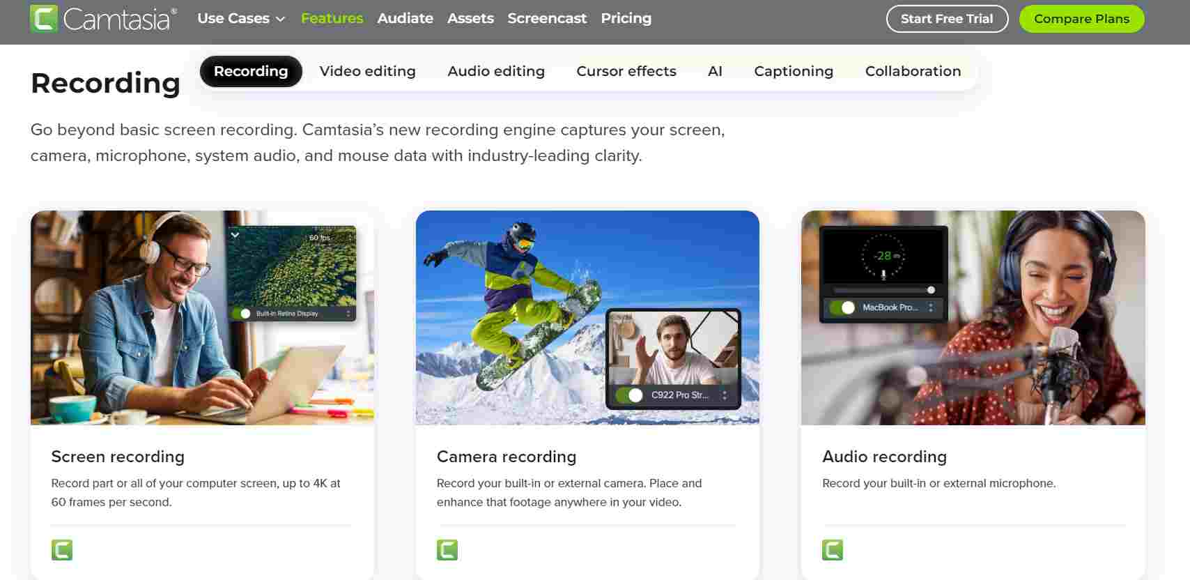The width and height of the screenshot is (1190, 580).
Task: Open the Built-in Retina Display source selector arrows
Action: point(348,314)
